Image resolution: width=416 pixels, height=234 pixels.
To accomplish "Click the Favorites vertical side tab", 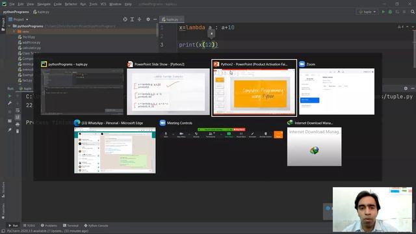I will coord(3,211).
